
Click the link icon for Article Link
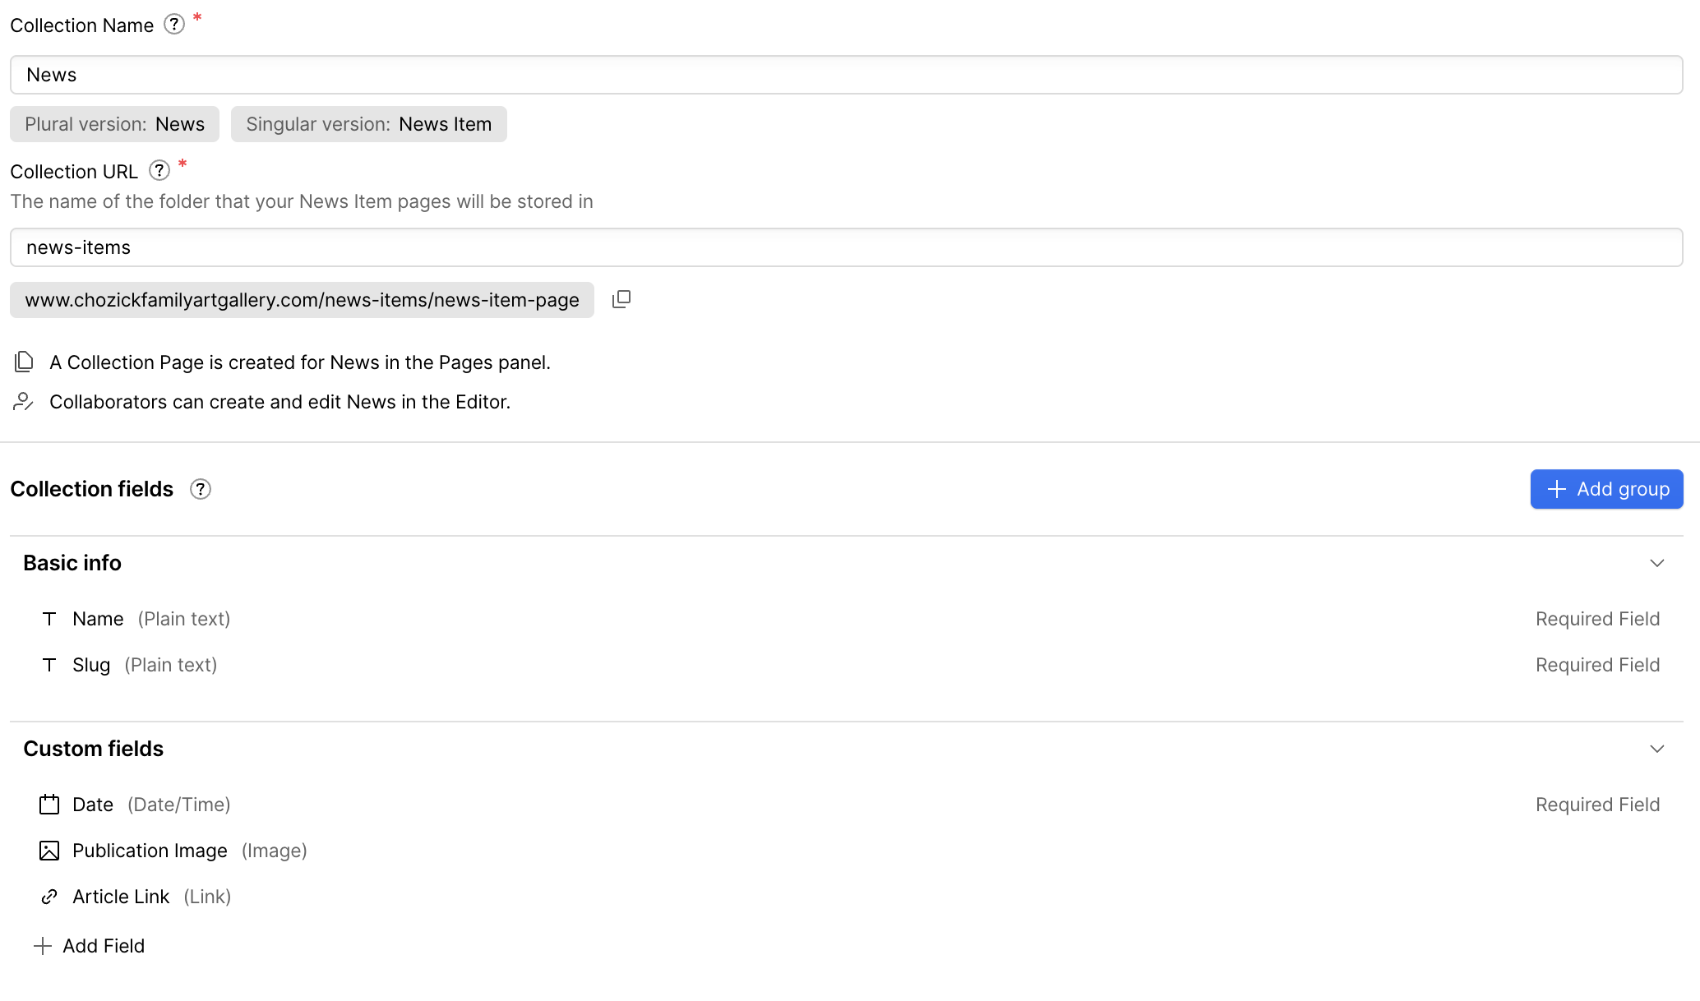pos(49,897)
